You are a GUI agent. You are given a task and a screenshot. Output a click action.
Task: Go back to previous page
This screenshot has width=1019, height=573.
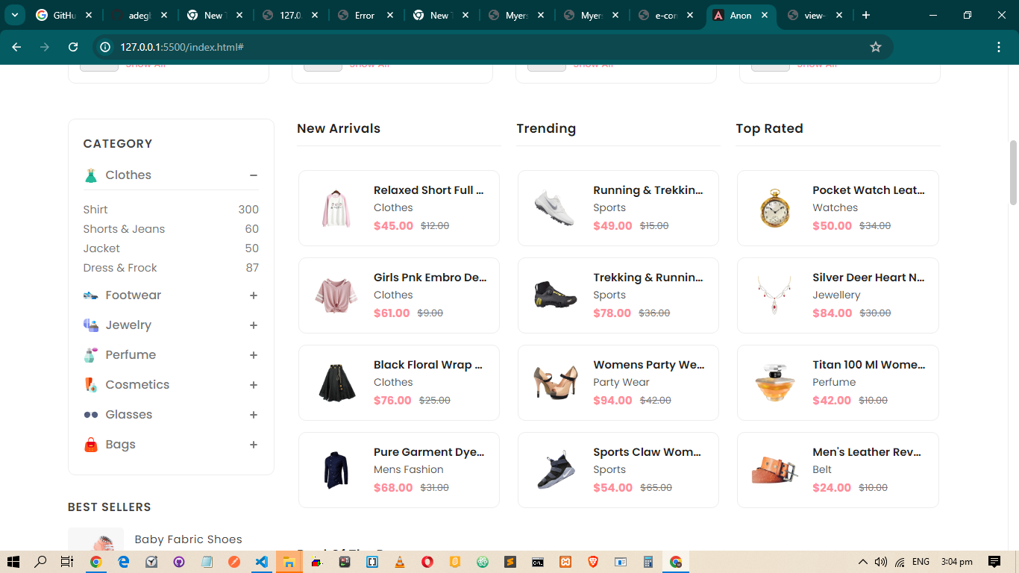(x=16, y=47)
